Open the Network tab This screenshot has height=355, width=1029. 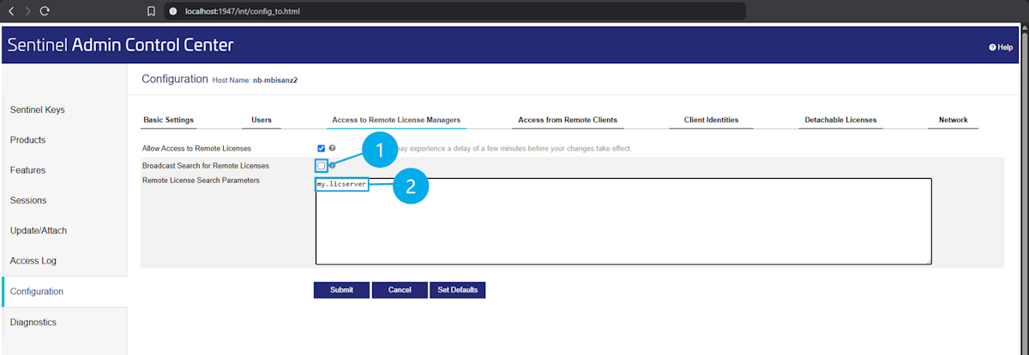(x=953, y=120)
